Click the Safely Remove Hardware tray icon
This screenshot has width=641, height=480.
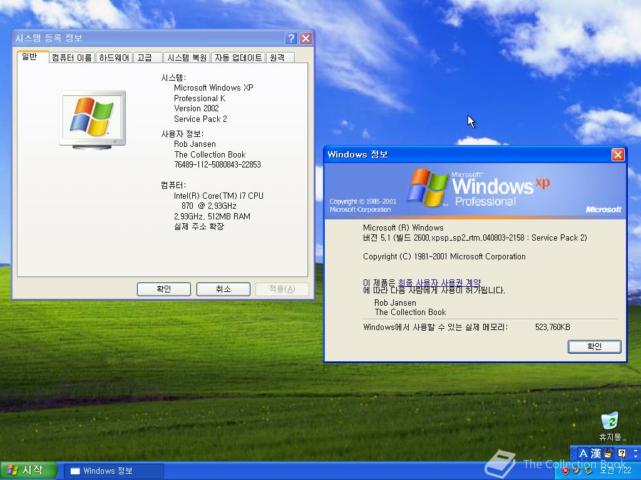pyautogui.click(x=588, y=471)
